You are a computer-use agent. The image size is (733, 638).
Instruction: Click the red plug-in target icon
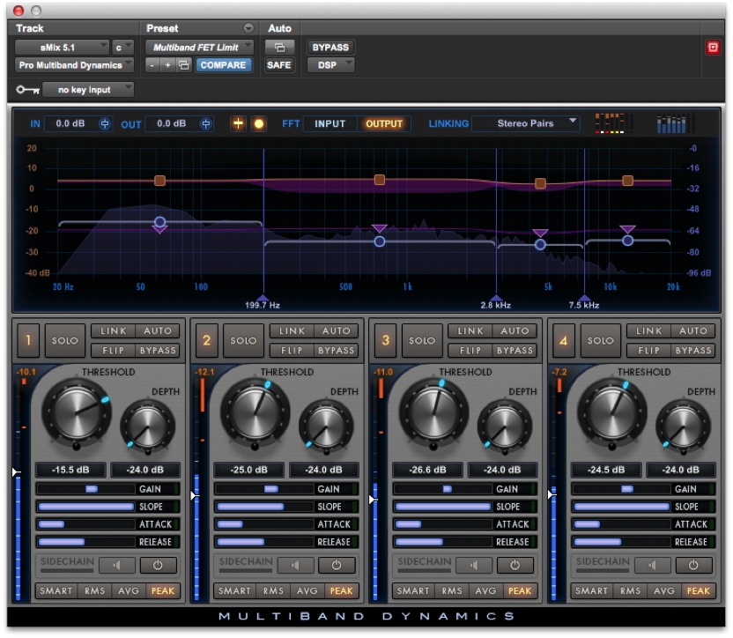coord(713,48)
